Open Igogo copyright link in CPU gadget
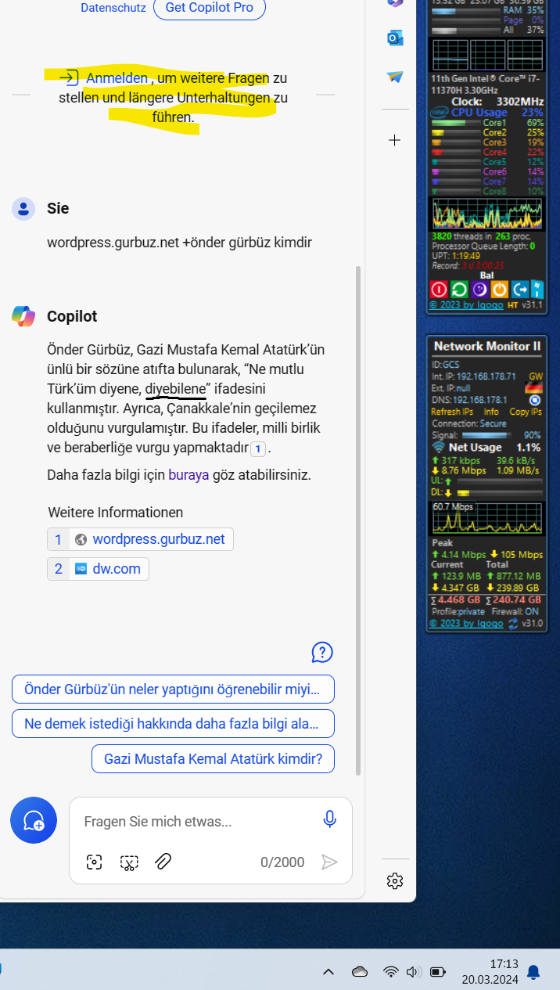 (466, 304)
